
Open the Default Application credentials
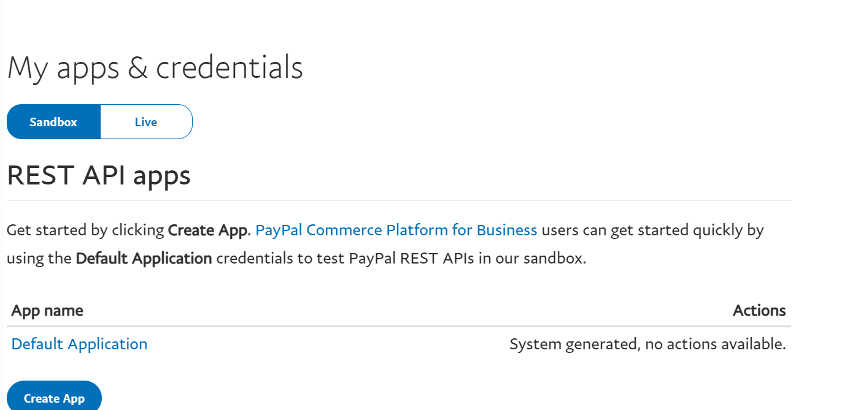[x=79, y=344]
